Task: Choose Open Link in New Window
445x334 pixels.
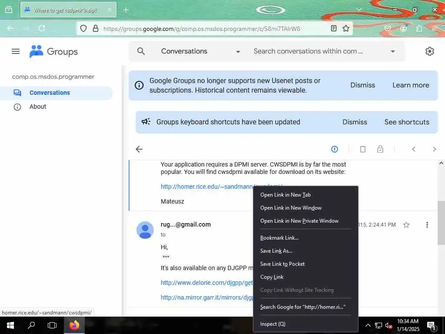Action: 306,208
